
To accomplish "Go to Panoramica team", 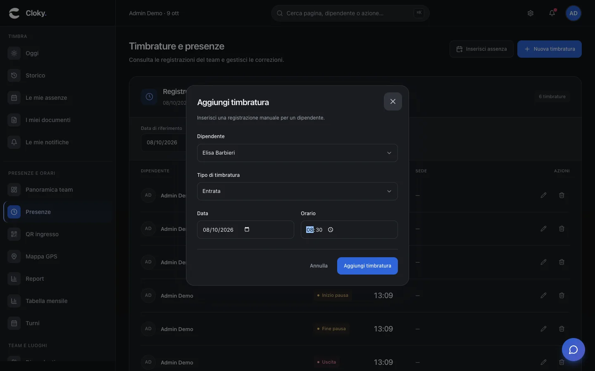I will pyautogui.click(x=57, y=190).
